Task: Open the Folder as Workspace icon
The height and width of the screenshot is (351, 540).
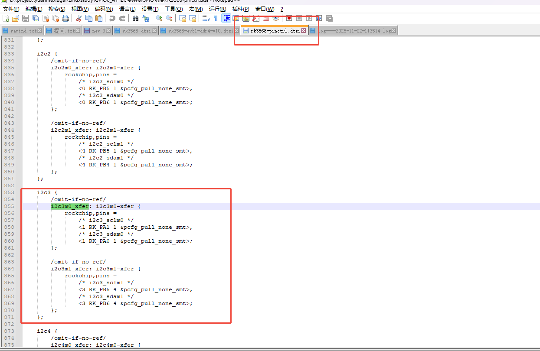Action: click(266, 18)
